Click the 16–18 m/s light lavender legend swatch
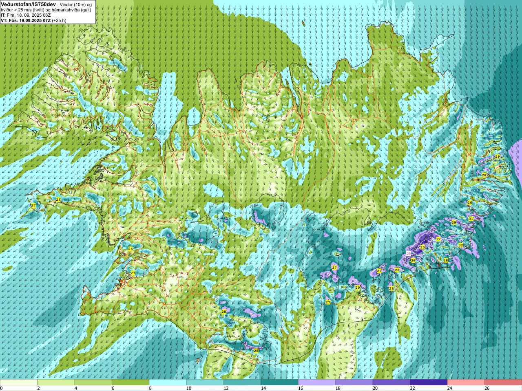 pyautogui.click(x=317, y=382)
